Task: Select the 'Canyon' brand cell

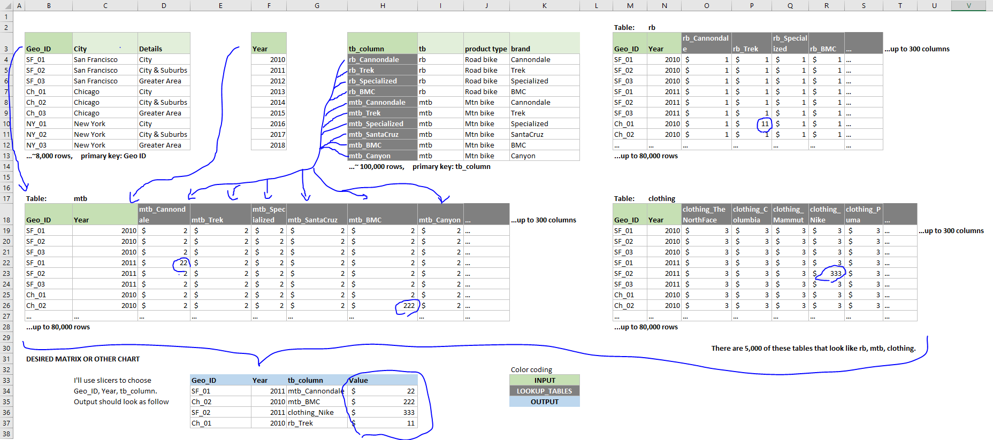Action: pos(545,156)
